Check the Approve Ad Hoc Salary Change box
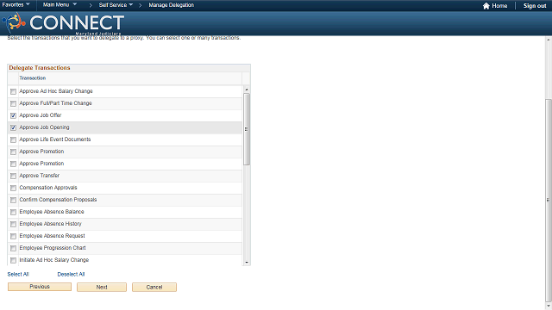 [14, 91]
